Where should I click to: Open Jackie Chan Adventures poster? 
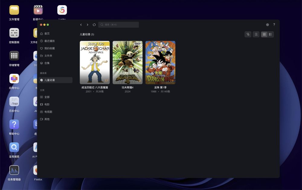tap(95, 63)
